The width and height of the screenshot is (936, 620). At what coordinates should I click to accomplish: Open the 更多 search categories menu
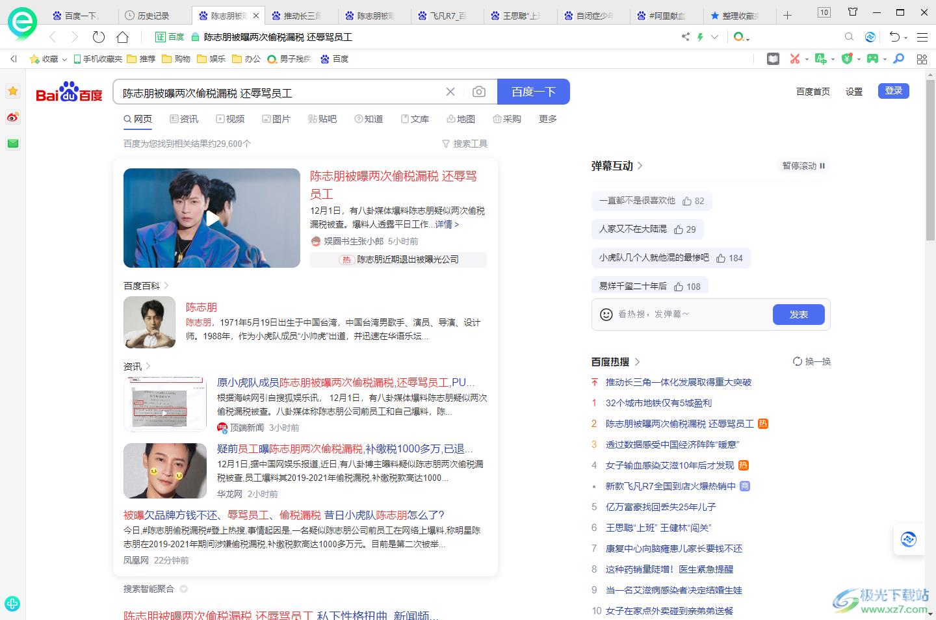(x=548, y=119)
